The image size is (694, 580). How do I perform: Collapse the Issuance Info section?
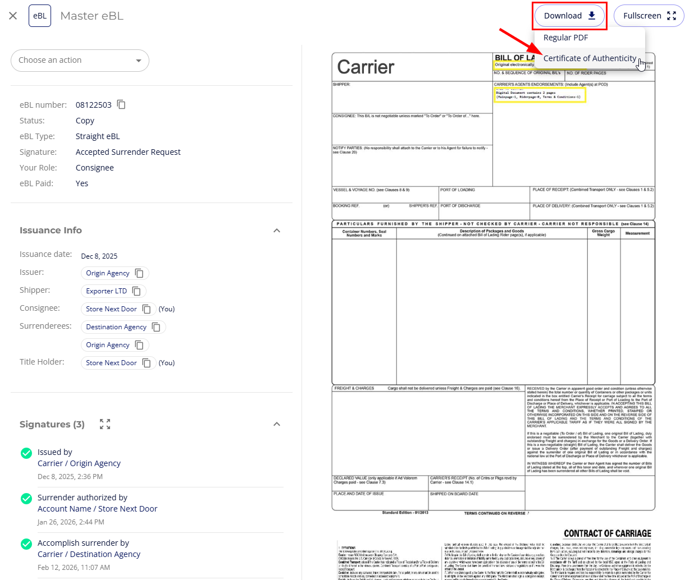277,231
